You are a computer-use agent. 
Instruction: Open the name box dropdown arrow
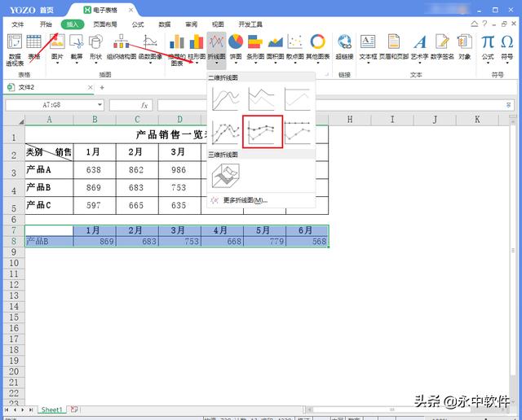pyautogui.click(x=100, y=105)
